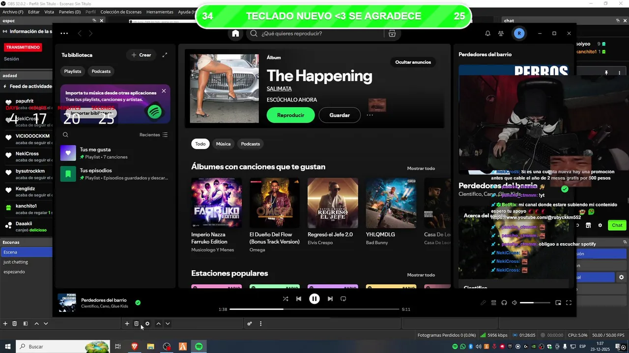Click the Guardar button

340,115
